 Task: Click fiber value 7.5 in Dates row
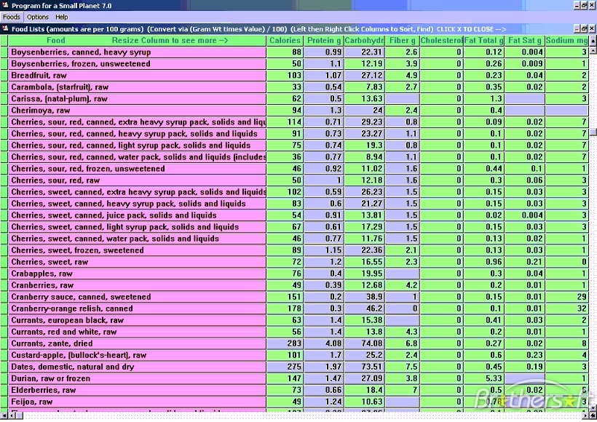pos(402,367)
